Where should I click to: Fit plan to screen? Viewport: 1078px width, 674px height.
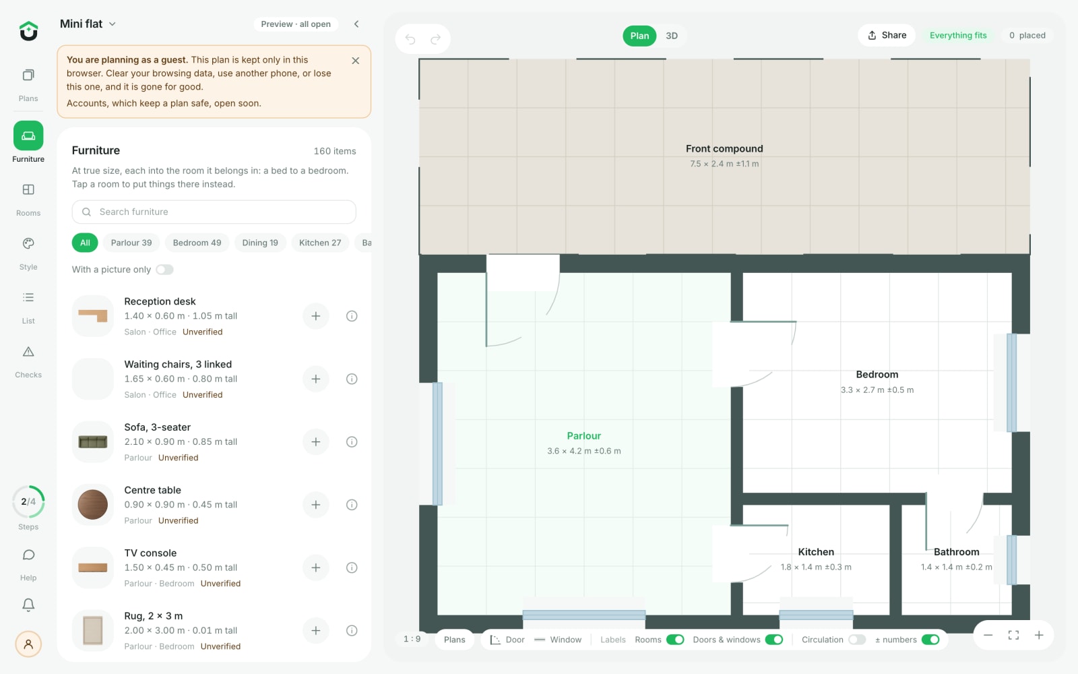(1013, 635)
